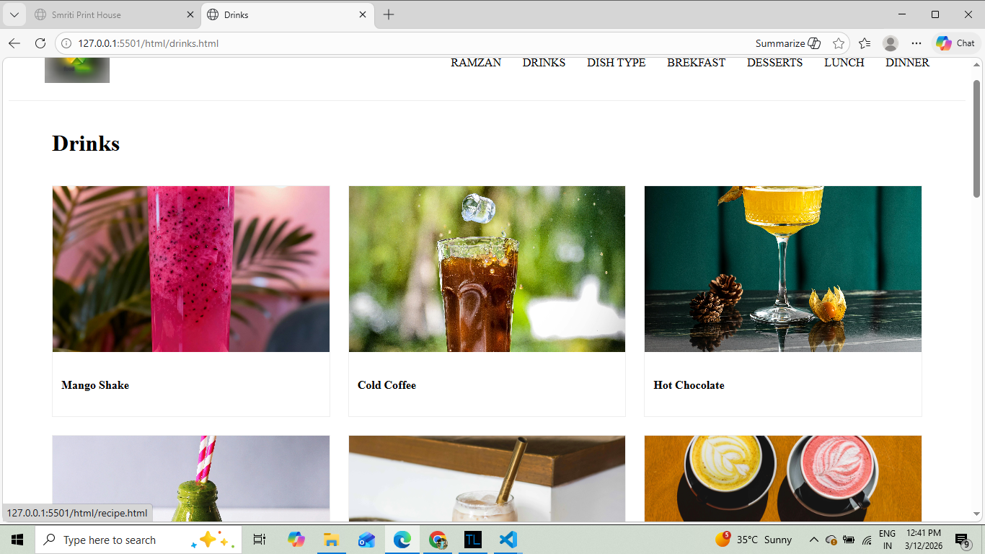Go to the DINNER page link
The width and height of the screenshot is (985, 554).
(907, 63)
